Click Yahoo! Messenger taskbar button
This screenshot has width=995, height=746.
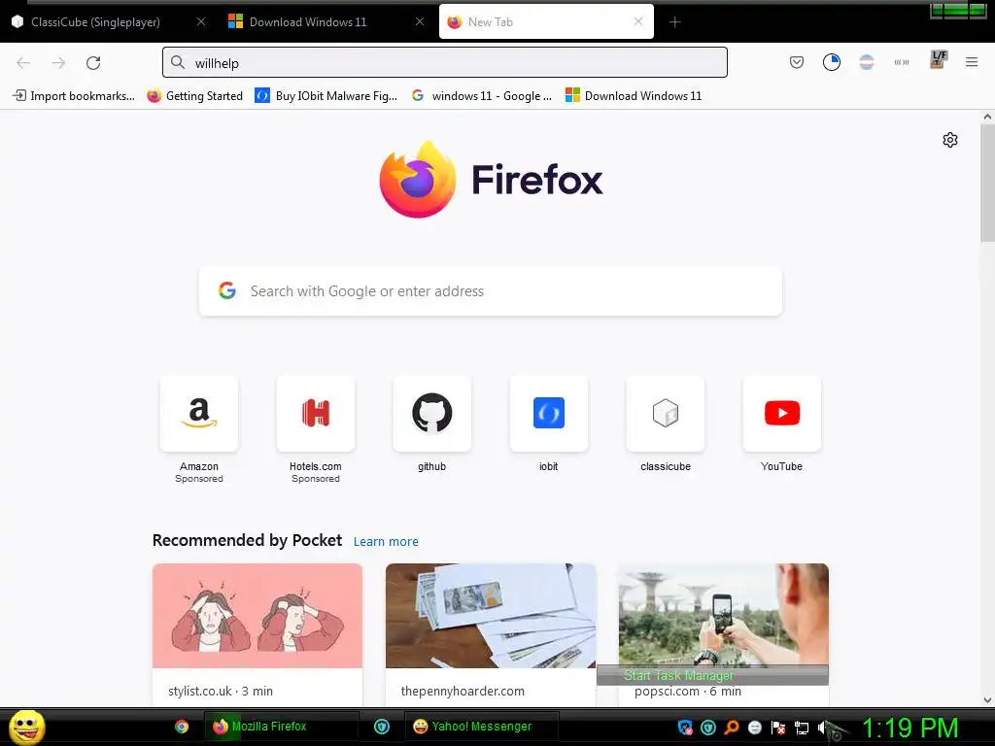click(x=482, y=727)
